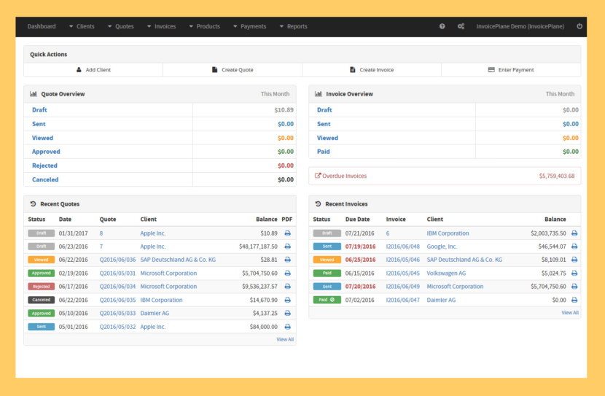Open Overdue Invoices external link icon
The width and height of the screenshot is (605, 396).
coord(318,176)
